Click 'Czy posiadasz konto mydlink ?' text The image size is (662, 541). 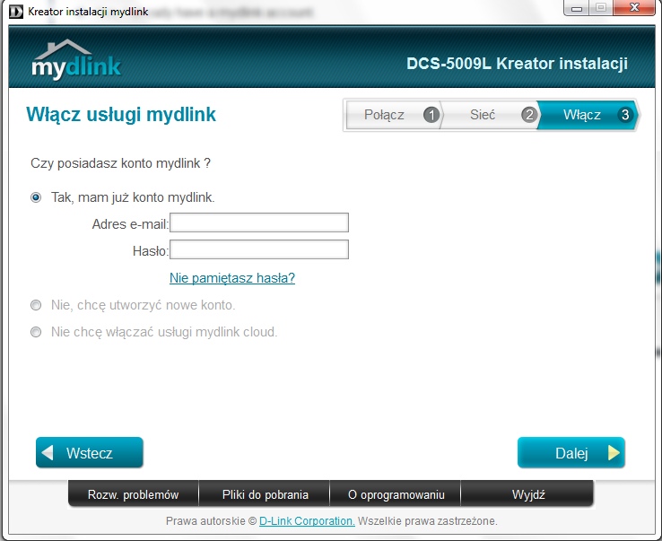[x=120, y=163]
